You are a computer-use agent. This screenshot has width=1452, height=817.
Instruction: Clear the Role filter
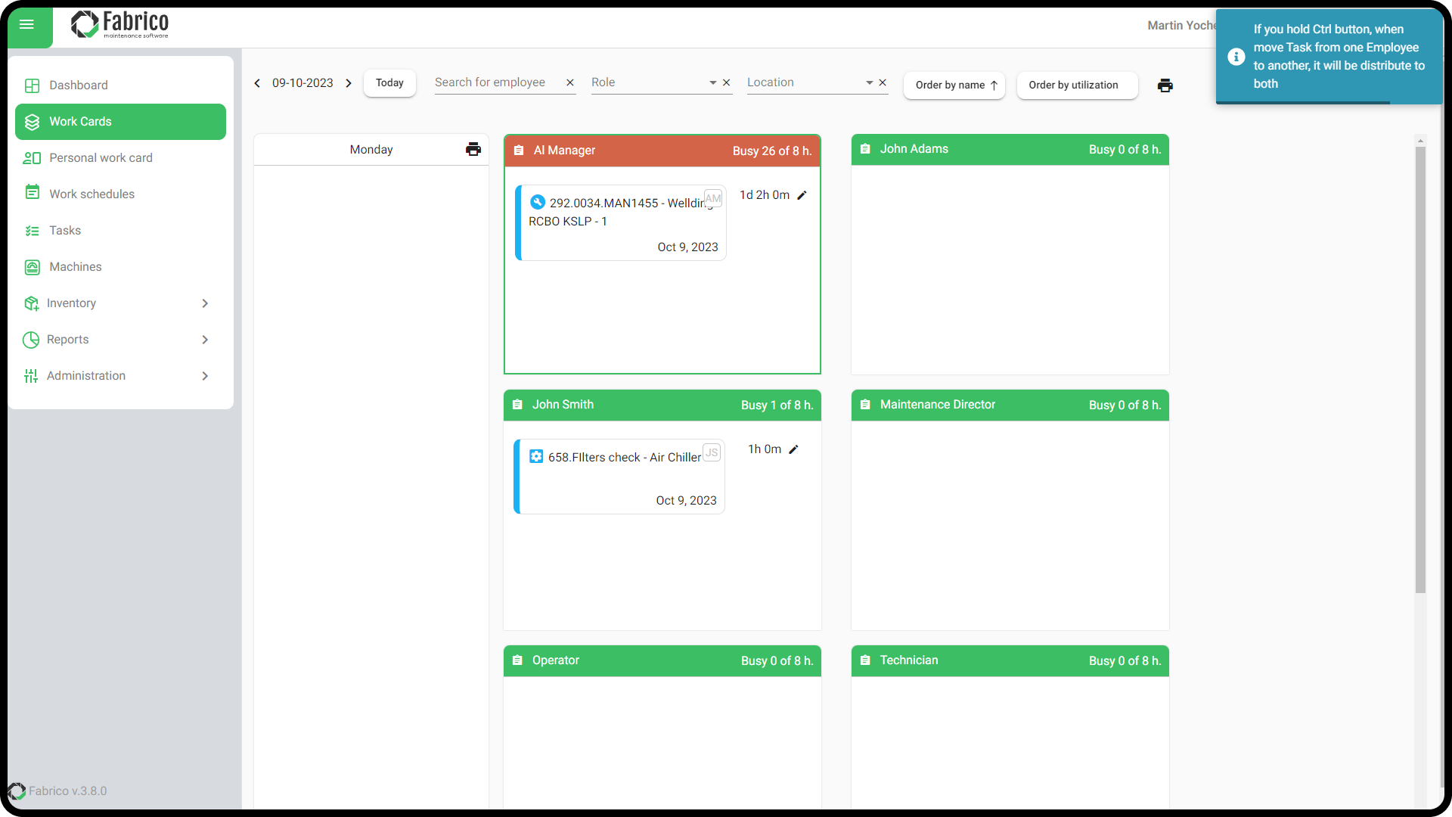point(727,82)
